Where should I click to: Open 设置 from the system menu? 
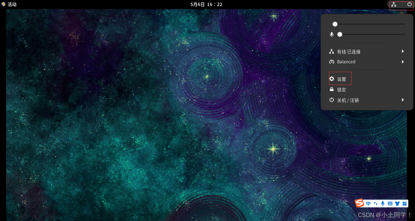tap(341, 79)
